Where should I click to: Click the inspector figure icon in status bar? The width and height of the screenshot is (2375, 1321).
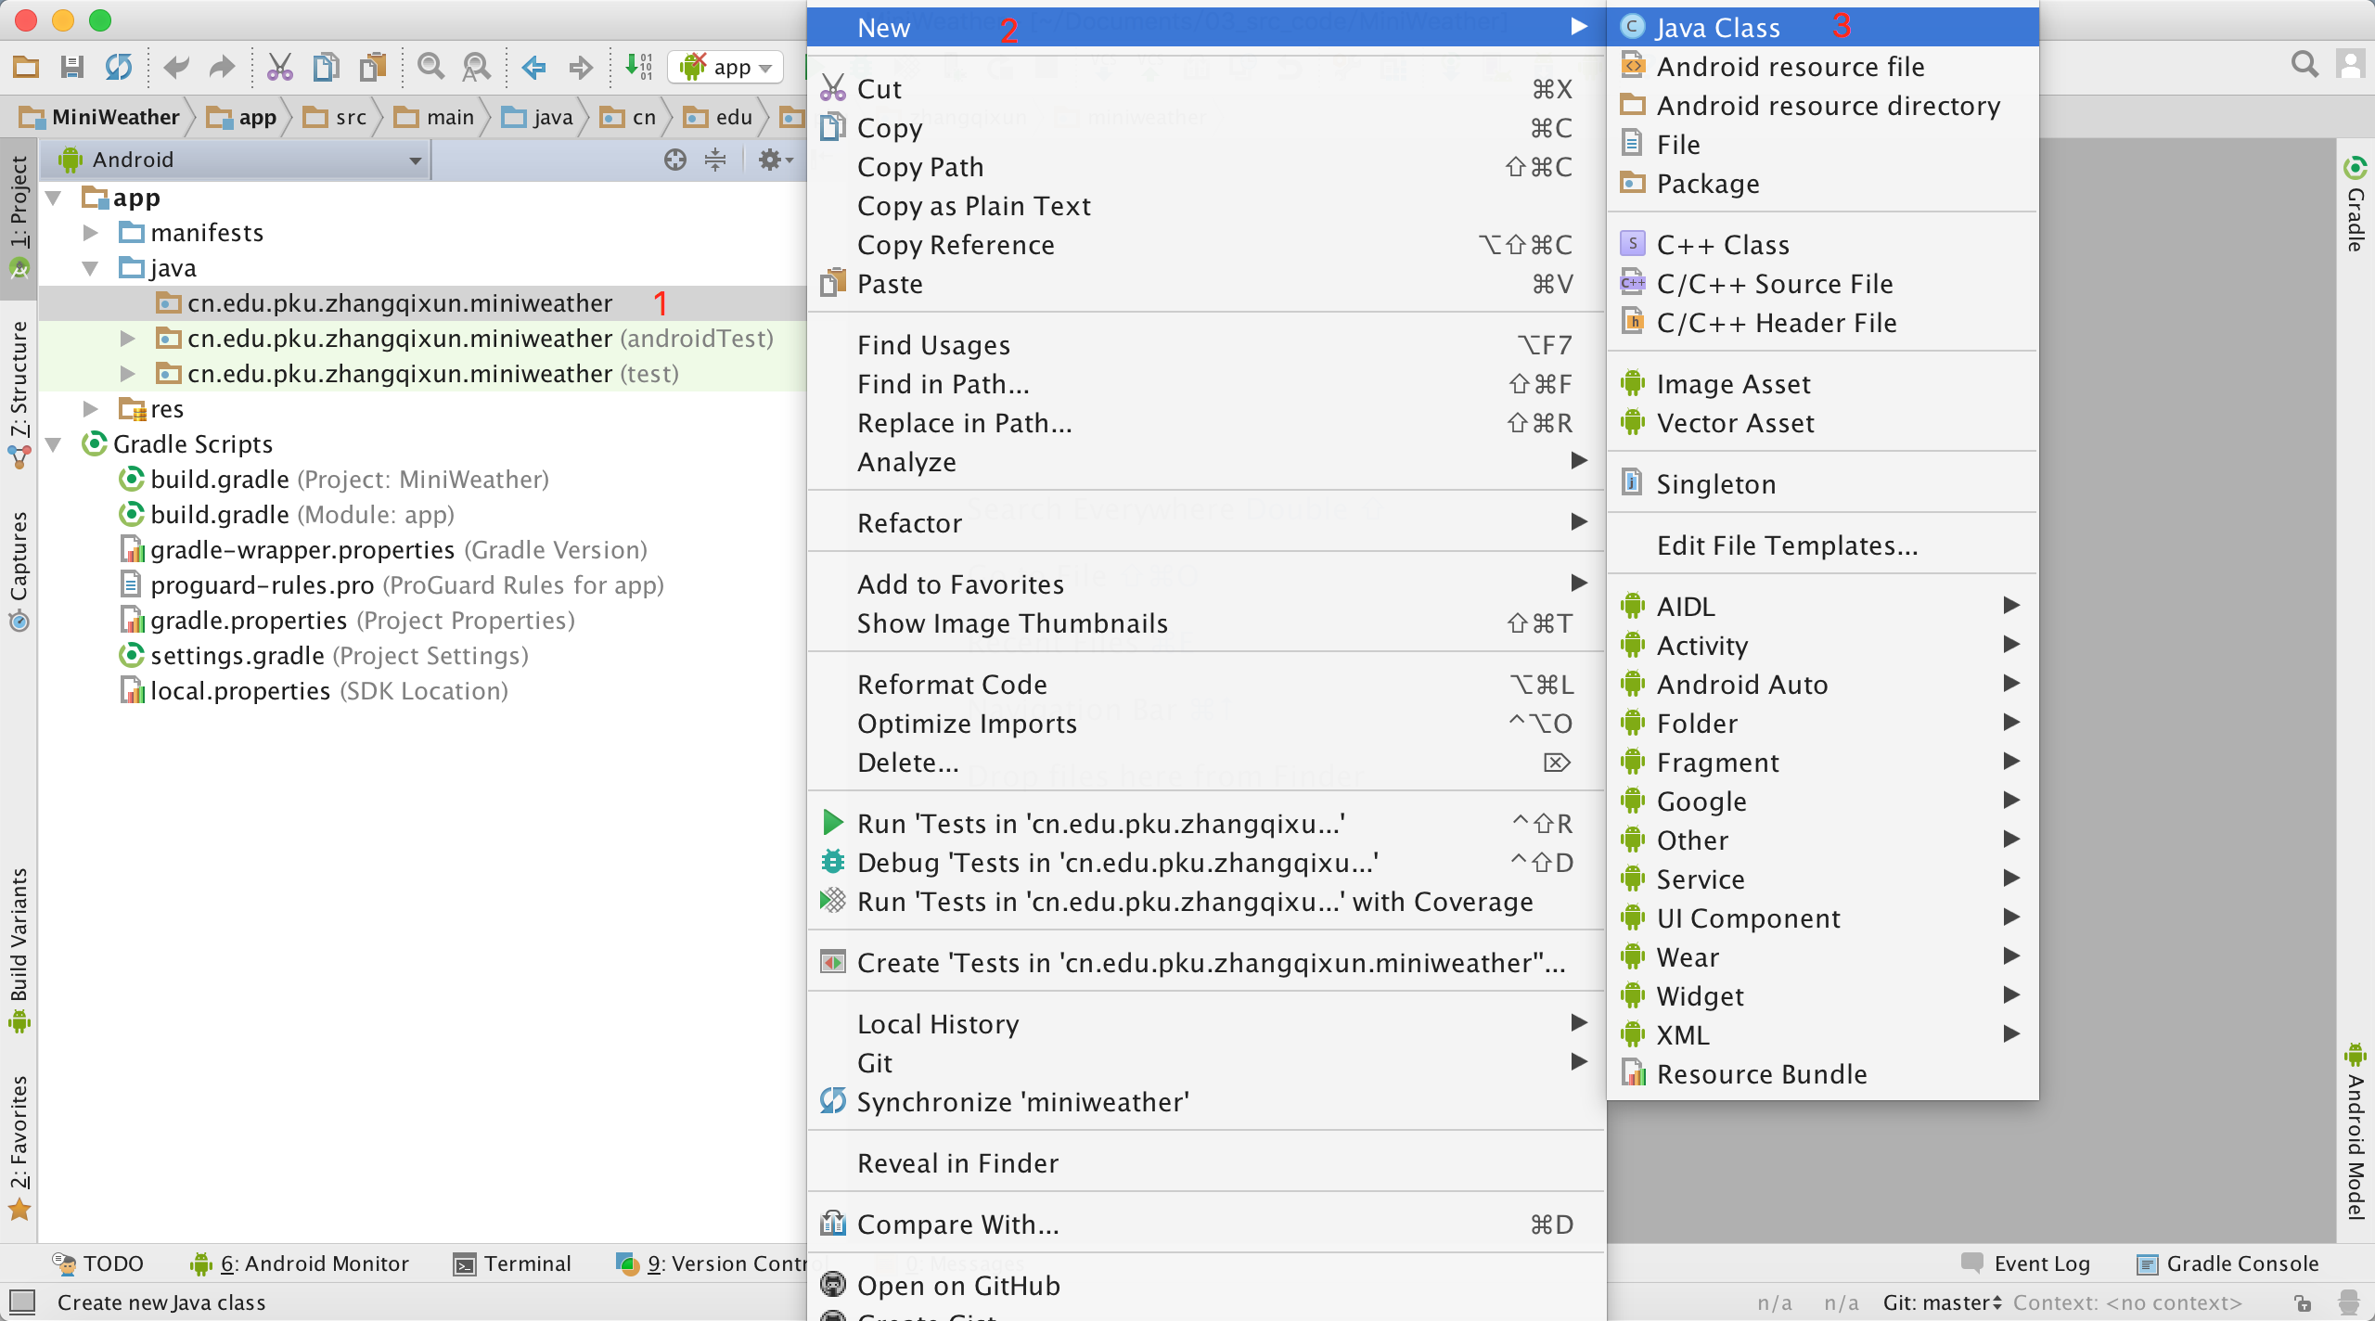(x=2349, y=1302)
